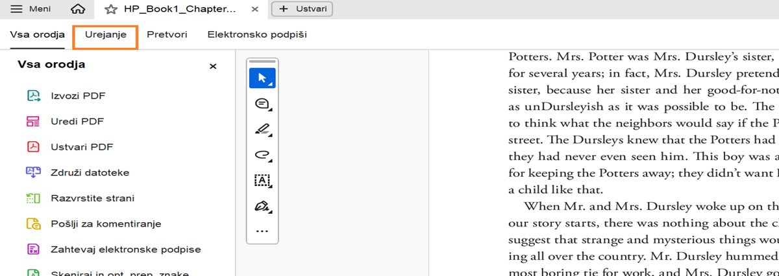This screenshot has width=779, height=276.
Task: Open the Urejanje tab
Action: pyautogui.click(x=106, y=34)
